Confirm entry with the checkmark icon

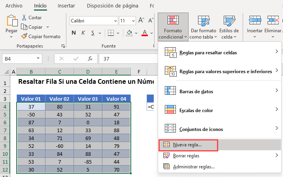pyautogui.click(x=76, y=59)
